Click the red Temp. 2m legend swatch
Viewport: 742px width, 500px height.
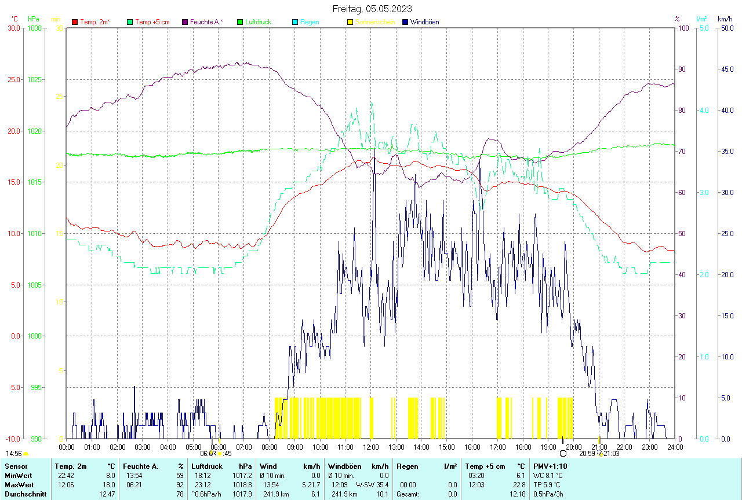point(75,22)
